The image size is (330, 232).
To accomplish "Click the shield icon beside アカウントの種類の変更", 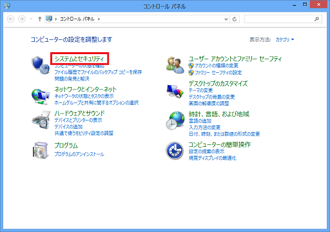I will (x=191, y=66).
